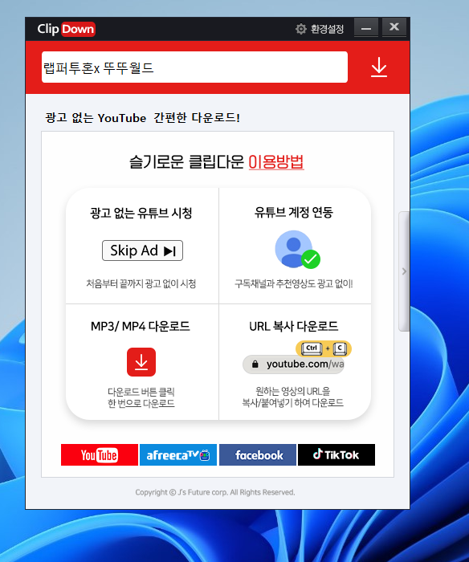The image size is (469, 562).
Task: Click the 유튜브 계정 연동 heading
Action: [x=294, y=212]
